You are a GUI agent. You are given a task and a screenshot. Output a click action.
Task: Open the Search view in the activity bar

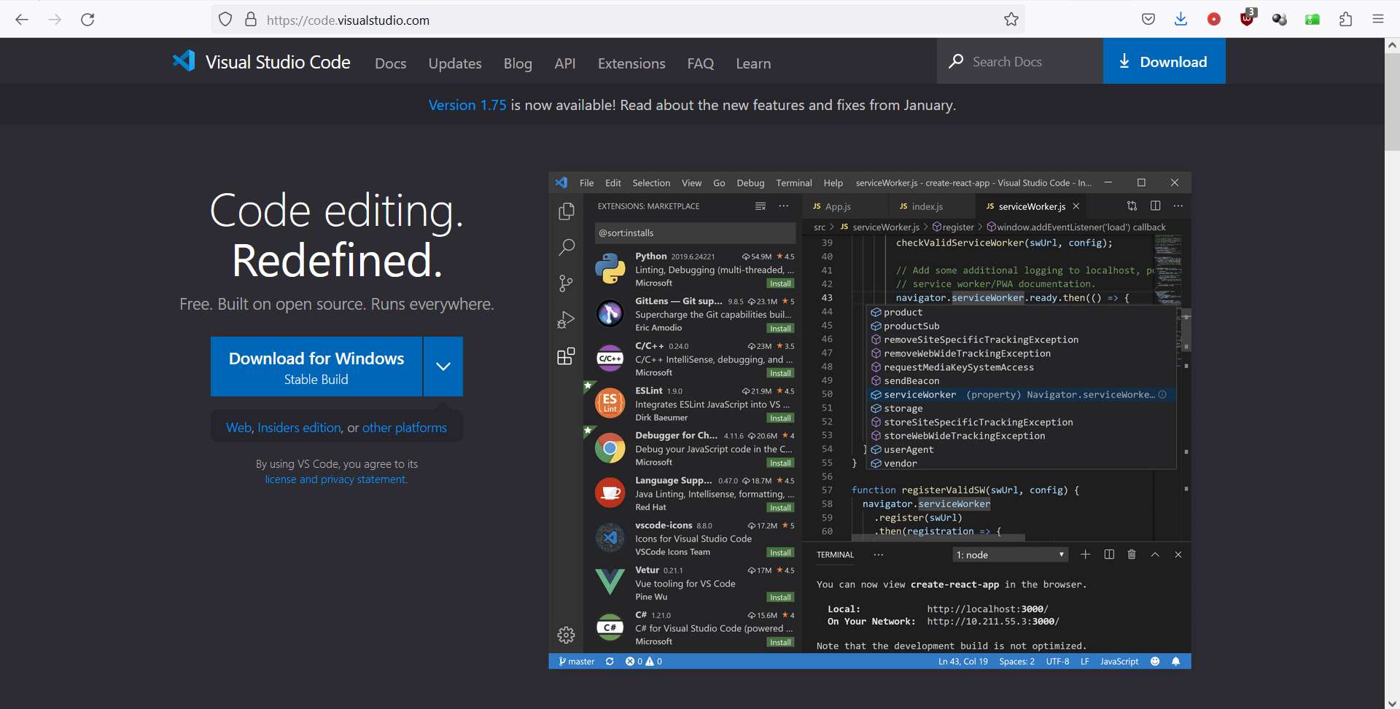[567, 247]
